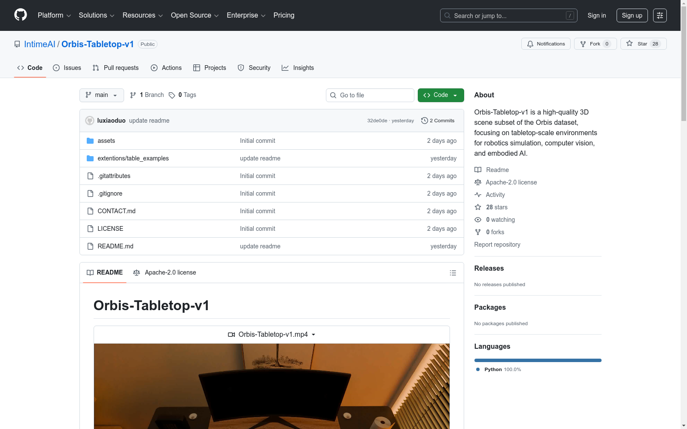Click the Activity pulse icon
687x429 pixels.
(478, 195)
